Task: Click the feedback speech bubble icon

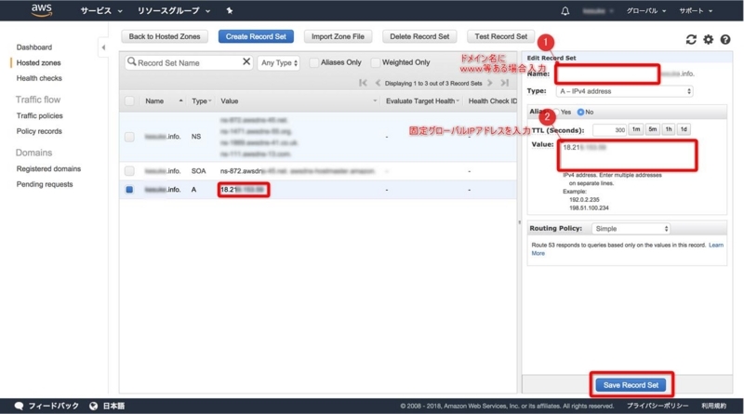Action: pos(19,406)
